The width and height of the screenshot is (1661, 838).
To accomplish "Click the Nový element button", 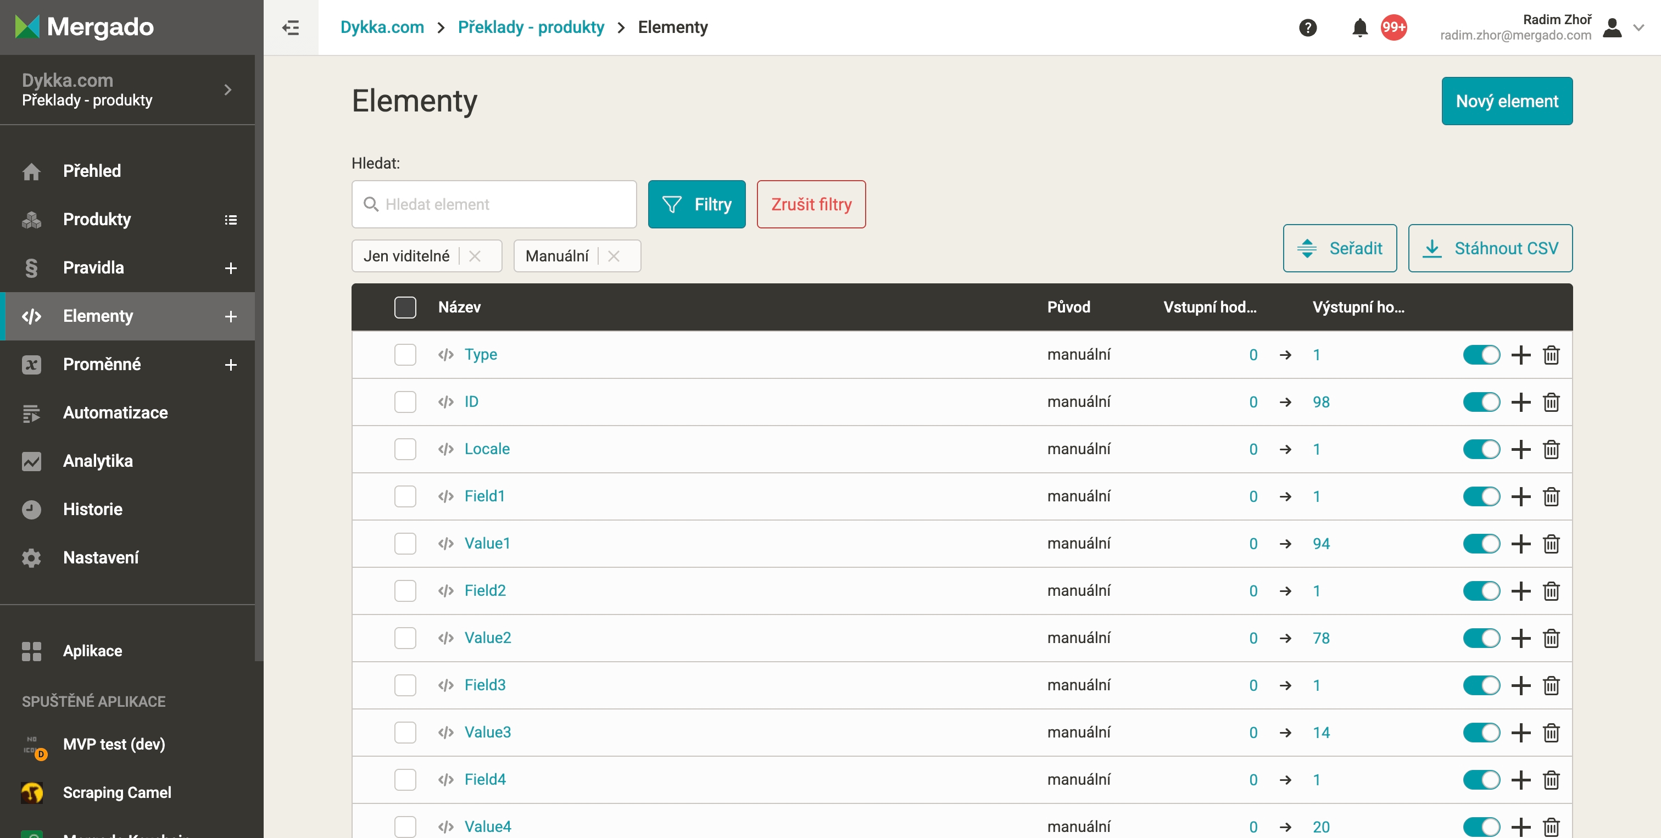I will [x=1506, y=101].
